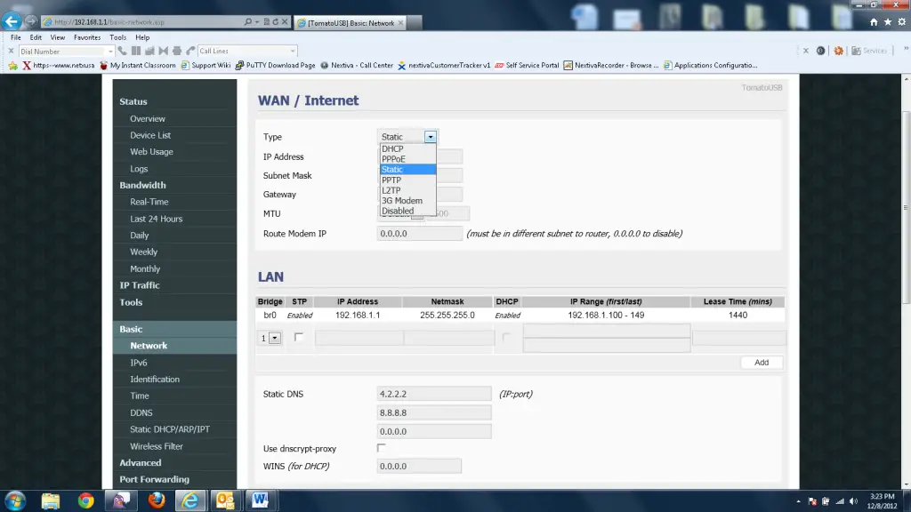Toggle the STP checkbox in new LAN row
Screen dimensions: 911x512
point(299,337)
